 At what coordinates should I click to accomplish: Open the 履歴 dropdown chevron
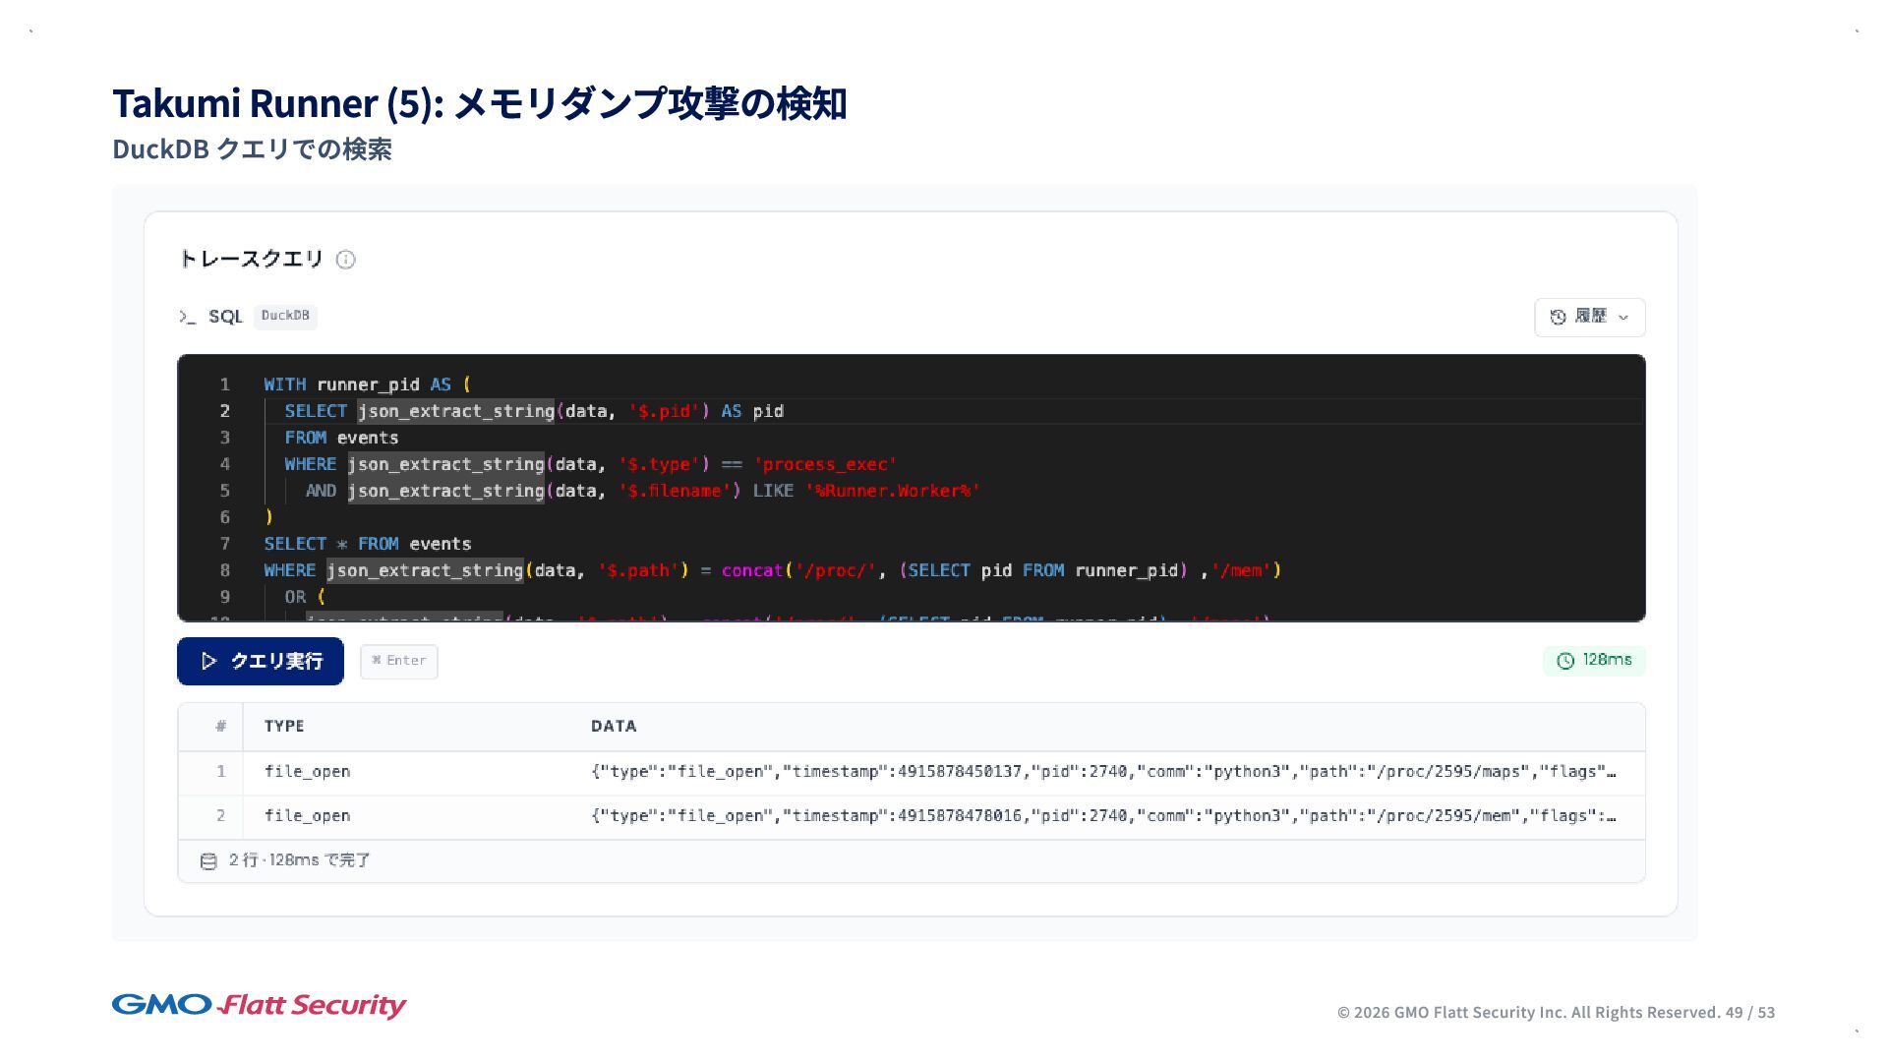pyautogui.click(x=1623, y=318)
